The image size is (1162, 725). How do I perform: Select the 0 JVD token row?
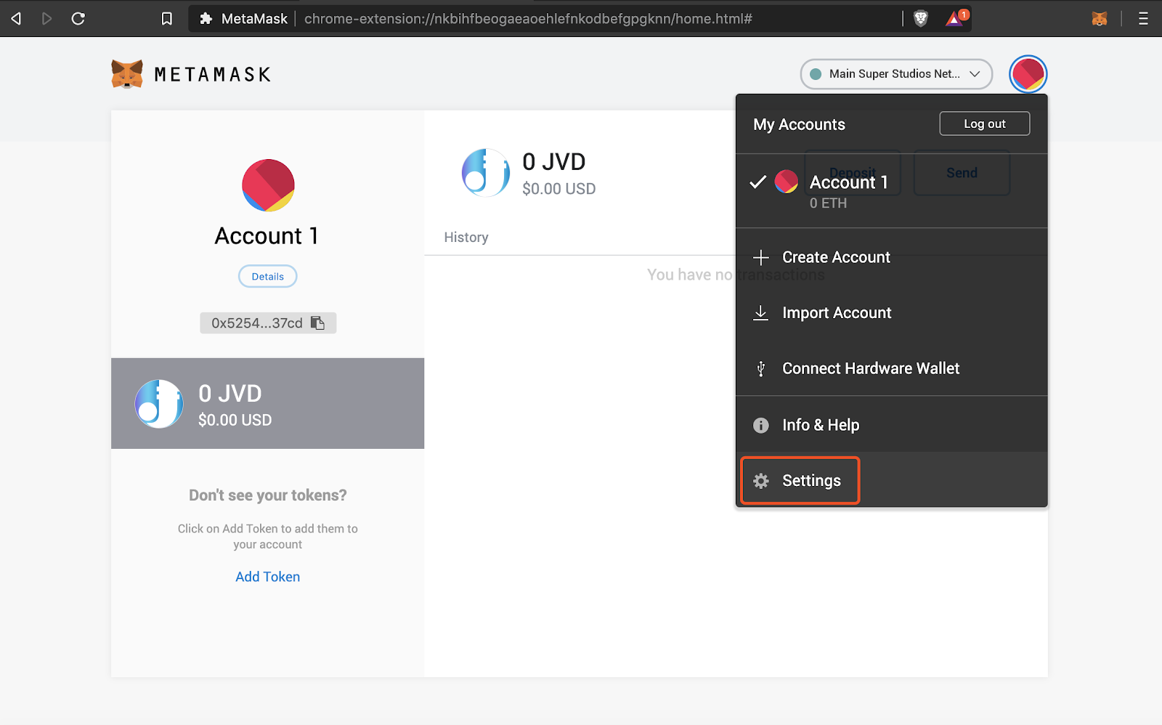pos(267,404)
